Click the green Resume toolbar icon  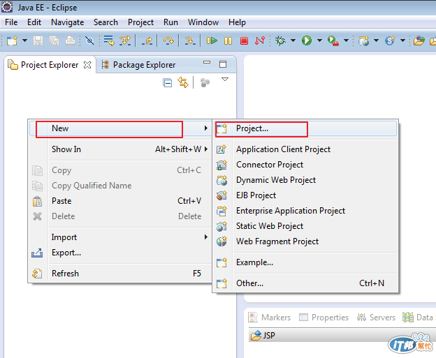click(x=212, y=41)
